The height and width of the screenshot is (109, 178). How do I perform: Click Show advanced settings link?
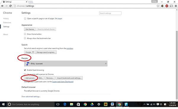[31, 97]
